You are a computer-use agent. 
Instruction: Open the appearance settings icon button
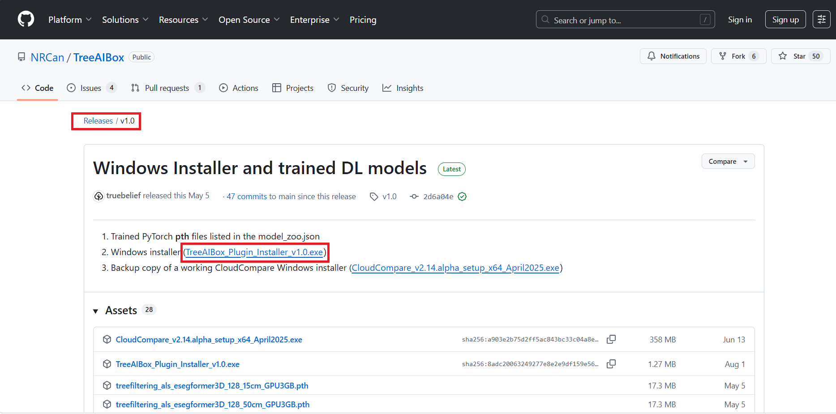click(821, 20)
